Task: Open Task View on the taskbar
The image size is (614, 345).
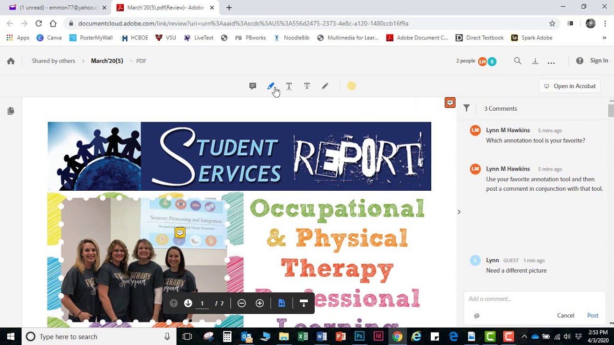Action: pyautogui.click(x=188, y=336)
